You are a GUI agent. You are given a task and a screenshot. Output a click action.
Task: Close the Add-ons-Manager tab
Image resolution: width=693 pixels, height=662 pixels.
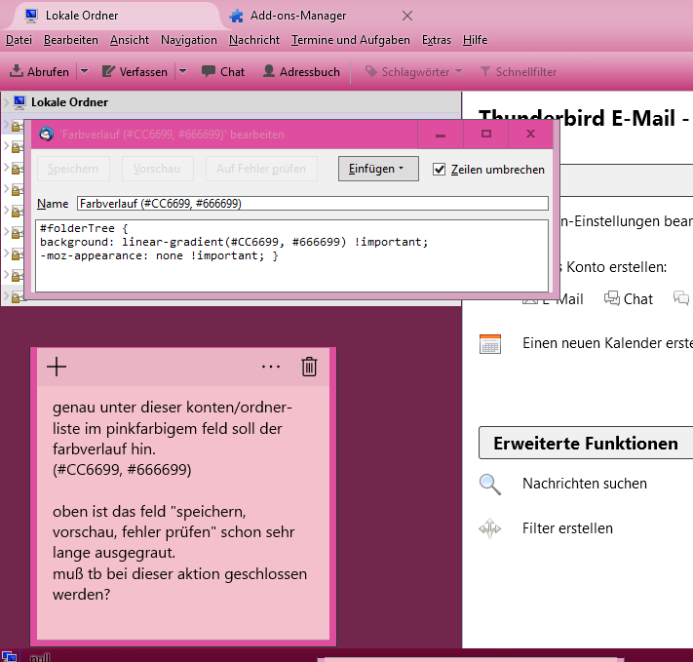point(407,16)
